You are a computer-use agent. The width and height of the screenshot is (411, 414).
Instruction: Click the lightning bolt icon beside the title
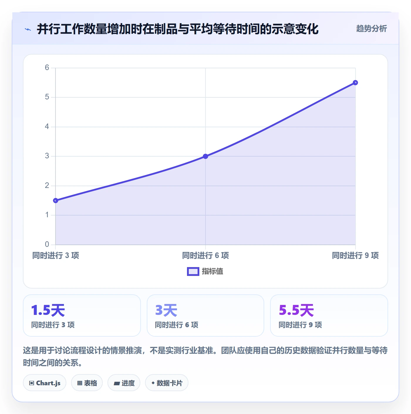tap(28, 29)
